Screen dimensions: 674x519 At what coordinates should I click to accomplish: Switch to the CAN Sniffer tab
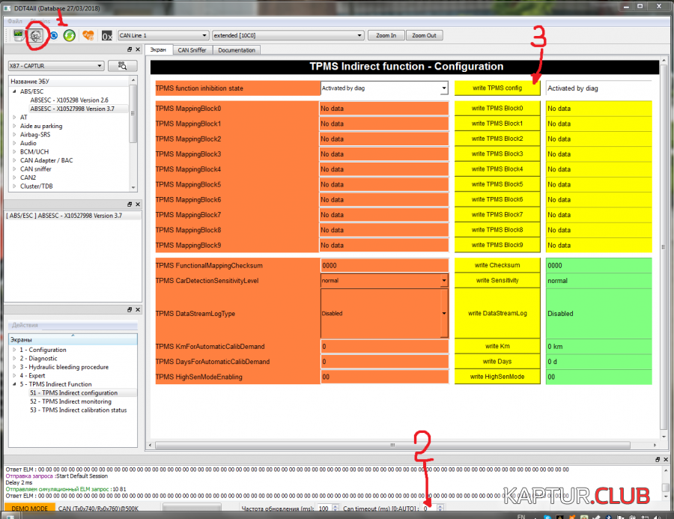tap(192, 50)
